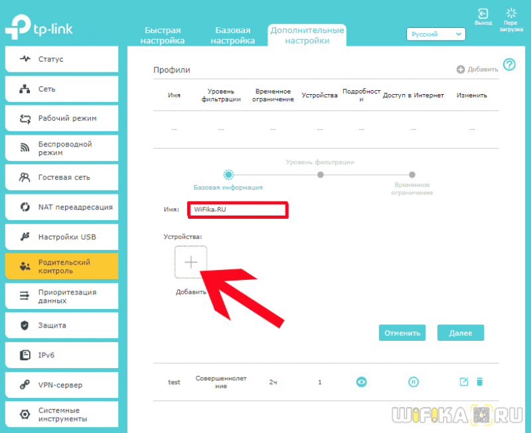Screen dimensions: 531x433
Task: Click the logout (Выход) icon
Action: click(x=483, y=14)
